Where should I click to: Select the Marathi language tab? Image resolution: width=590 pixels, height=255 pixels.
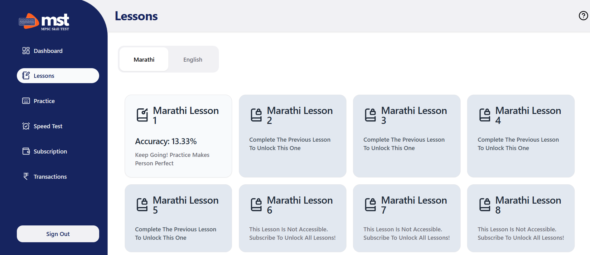[x=144, y=59]
